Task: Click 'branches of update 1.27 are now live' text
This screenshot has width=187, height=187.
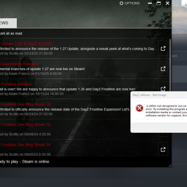Action: click(x=43, y=69)
